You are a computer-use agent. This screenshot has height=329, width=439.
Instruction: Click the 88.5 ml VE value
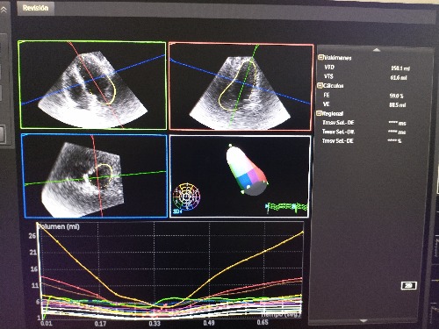tap(397, 104)
